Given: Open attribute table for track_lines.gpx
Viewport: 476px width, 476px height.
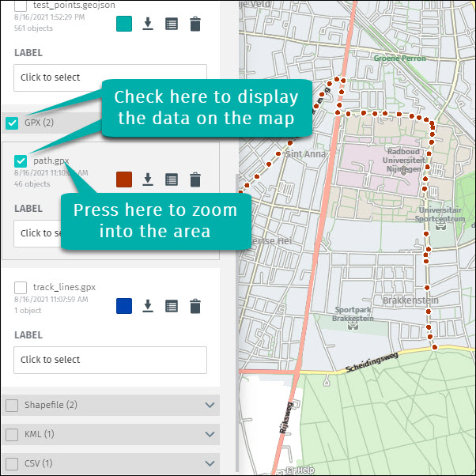Looking at the screenshot, I should (172, 306).
